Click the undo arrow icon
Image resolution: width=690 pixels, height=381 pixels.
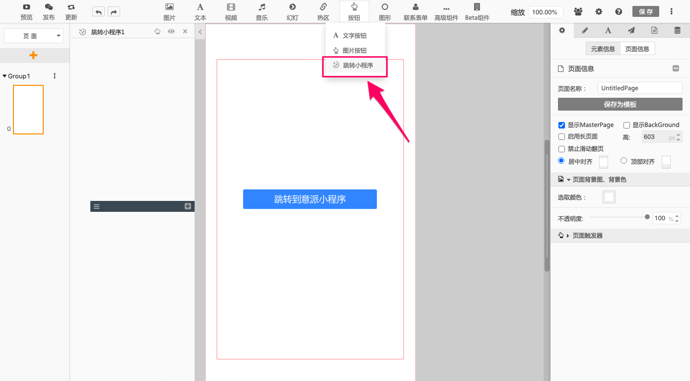point(99,12)
